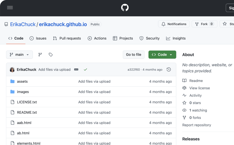Screen dimensions: 234x145
Task: Open commit a322f60
Action: tap(134, 70)
